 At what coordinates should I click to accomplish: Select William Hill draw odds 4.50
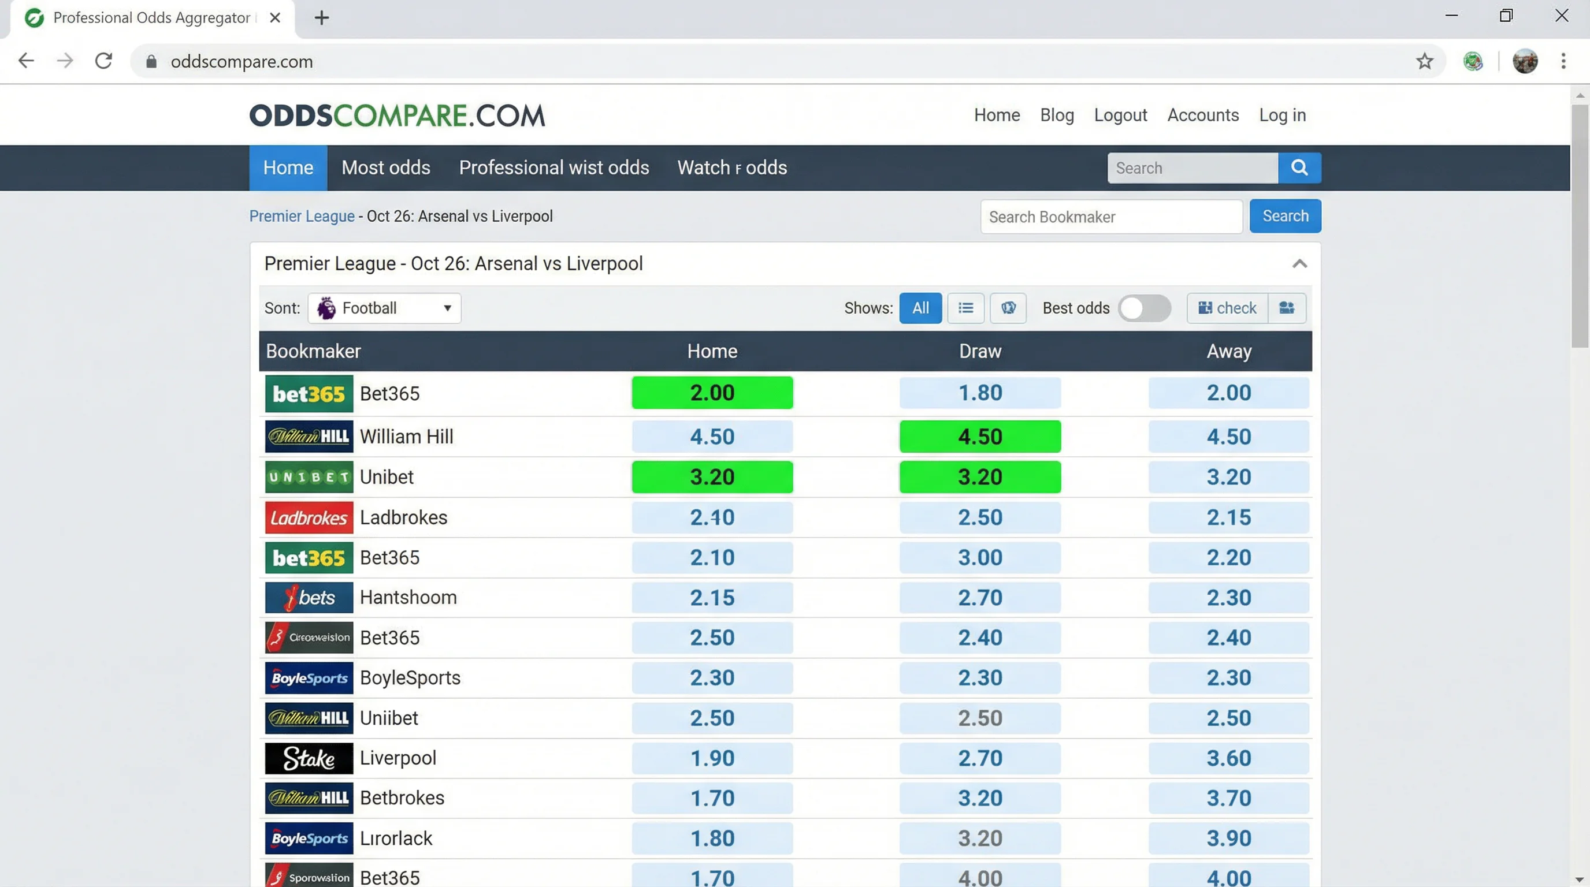coord(980,437)
